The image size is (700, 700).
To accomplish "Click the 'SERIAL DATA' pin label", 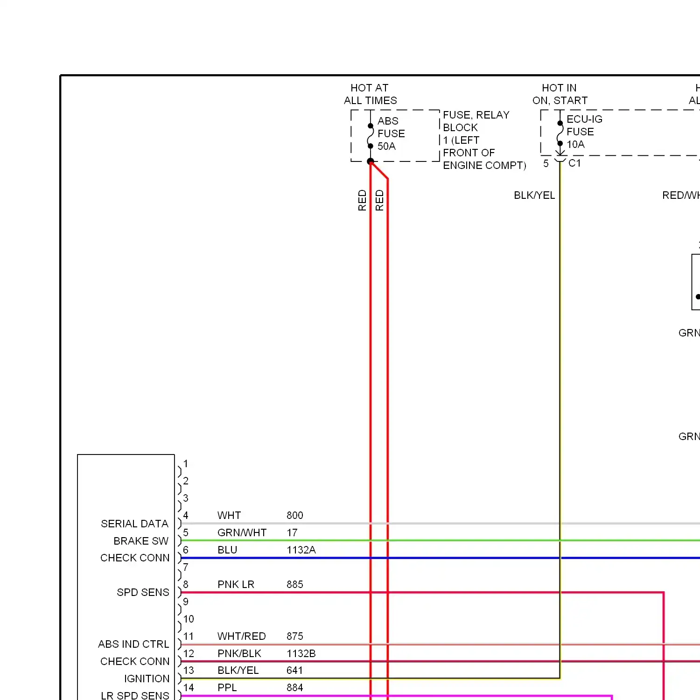I will click(x=134, y=524).
